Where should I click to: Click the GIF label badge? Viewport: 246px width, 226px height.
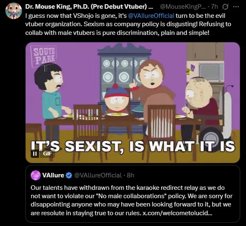(47, 154)
